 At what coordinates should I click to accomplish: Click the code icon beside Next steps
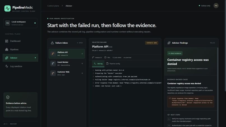point(169,115)
